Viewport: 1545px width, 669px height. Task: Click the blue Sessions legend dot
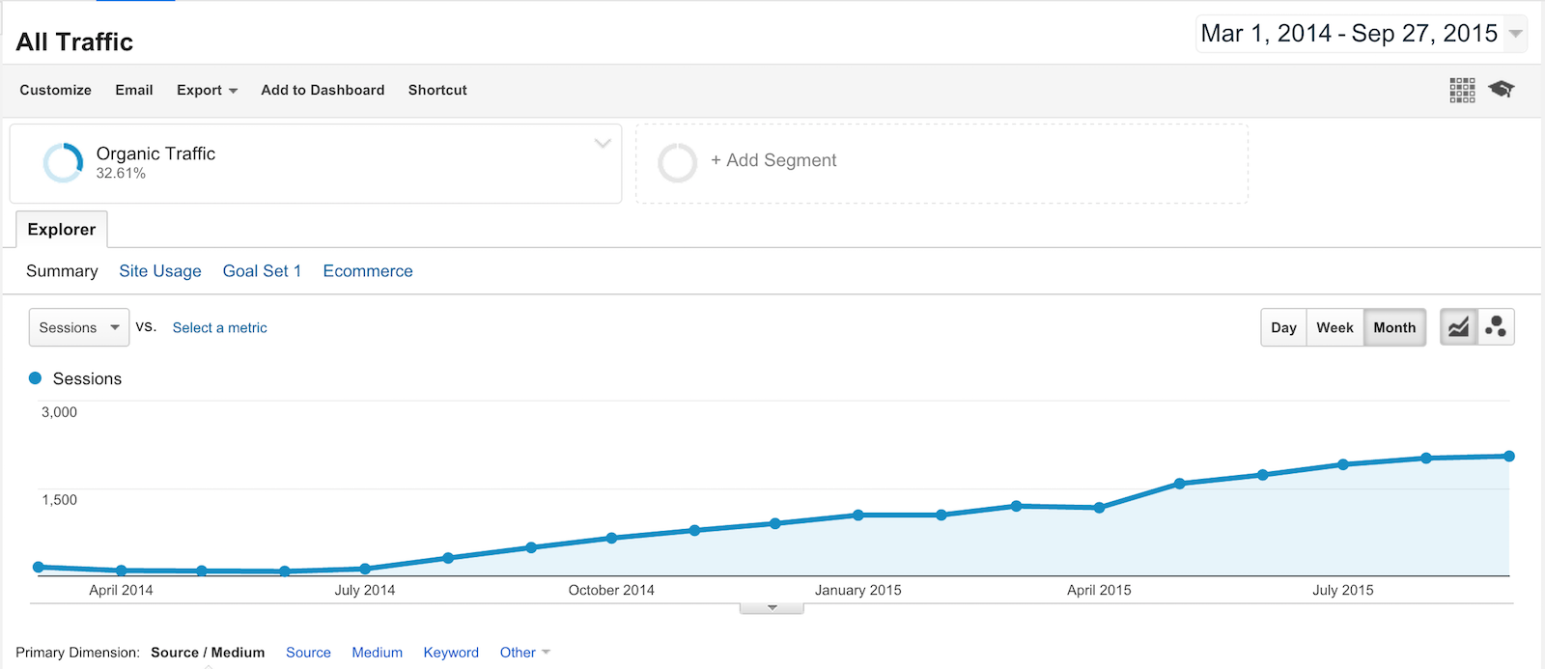36,378
